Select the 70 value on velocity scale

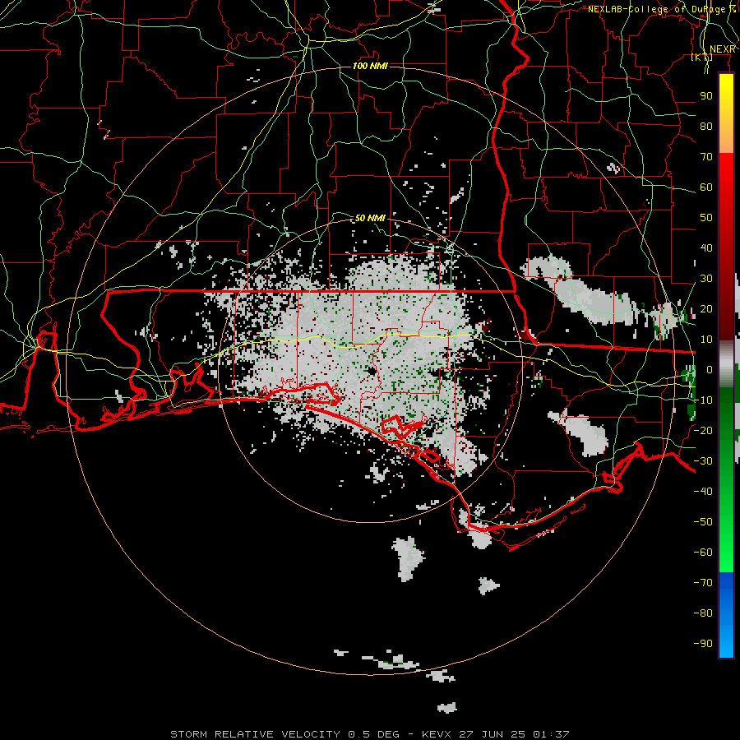(x=706, y=157)
